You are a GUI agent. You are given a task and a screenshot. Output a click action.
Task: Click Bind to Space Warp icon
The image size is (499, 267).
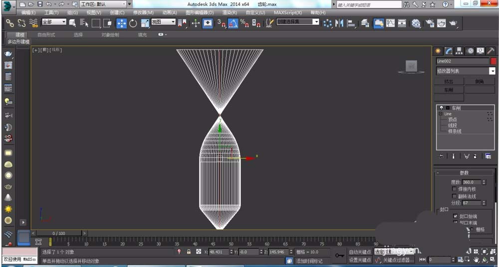point(33,23)
